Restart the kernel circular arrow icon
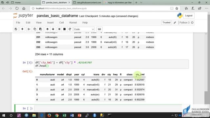This screenshot has height=118, width=210. point(70,29)
